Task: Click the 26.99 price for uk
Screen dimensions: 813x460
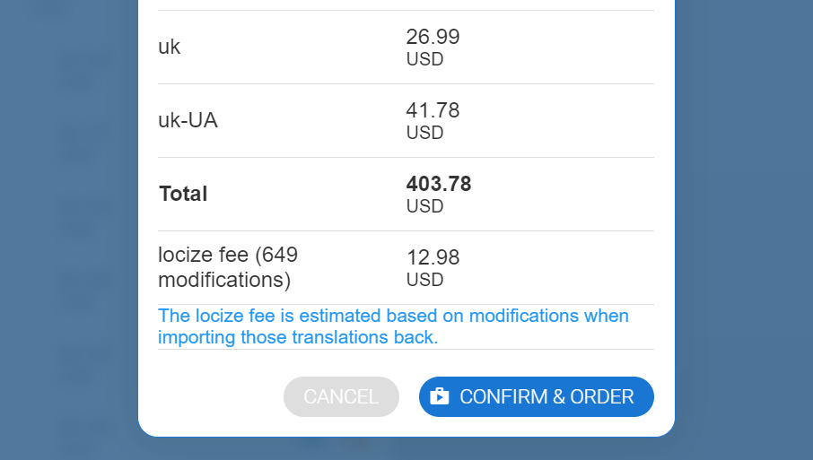Action: point(433,37)
